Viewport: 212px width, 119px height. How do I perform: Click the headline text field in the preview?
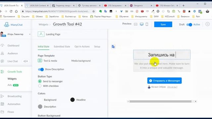point(162,55)
